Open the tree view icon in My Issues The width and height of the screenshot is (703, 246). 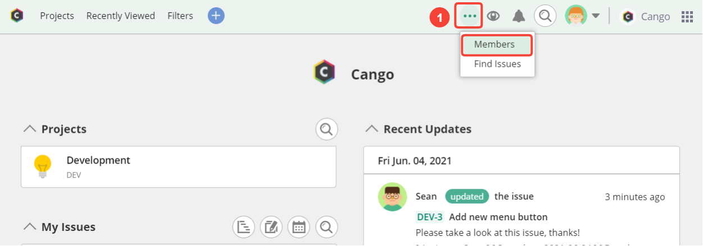tap(244, 227)
